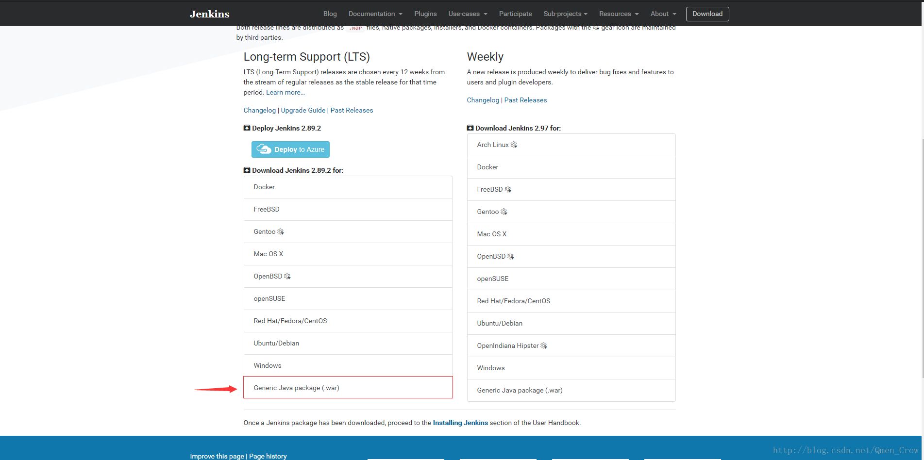Click the gear icon beside Weekly FreeBSD
924x460 pixels.
(x=508, y=189)
